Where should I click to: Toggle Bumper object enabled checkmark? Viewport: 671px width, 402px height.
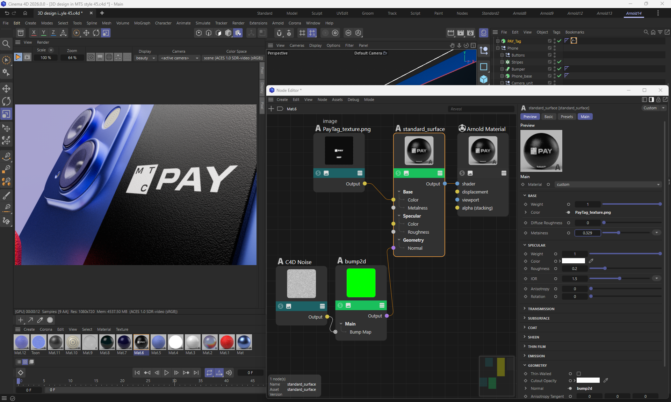click(559, 69)
